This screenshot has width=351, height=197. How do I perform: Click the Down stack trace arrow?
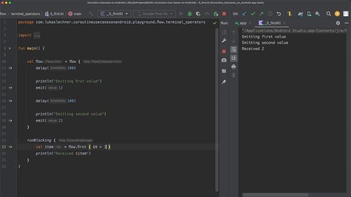click(x=234, y=41)
